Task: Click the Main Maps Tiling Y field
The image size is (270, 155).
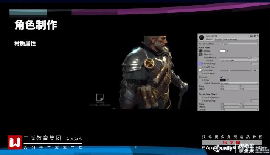Action: click(250, 87)
